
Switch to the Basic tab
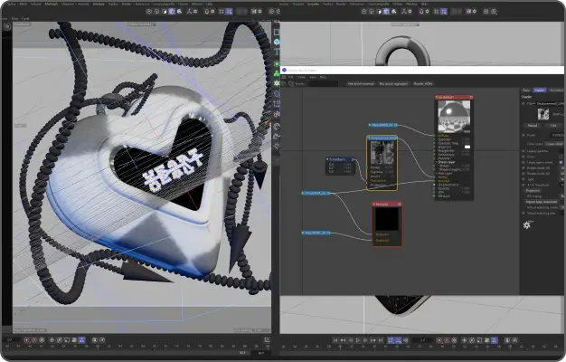coord(526,90)
